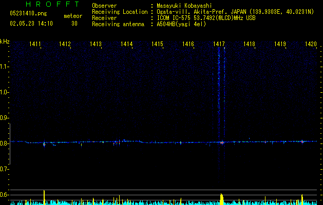
Task: Click the 0.8 kHz frequency label
Action: 5,143
